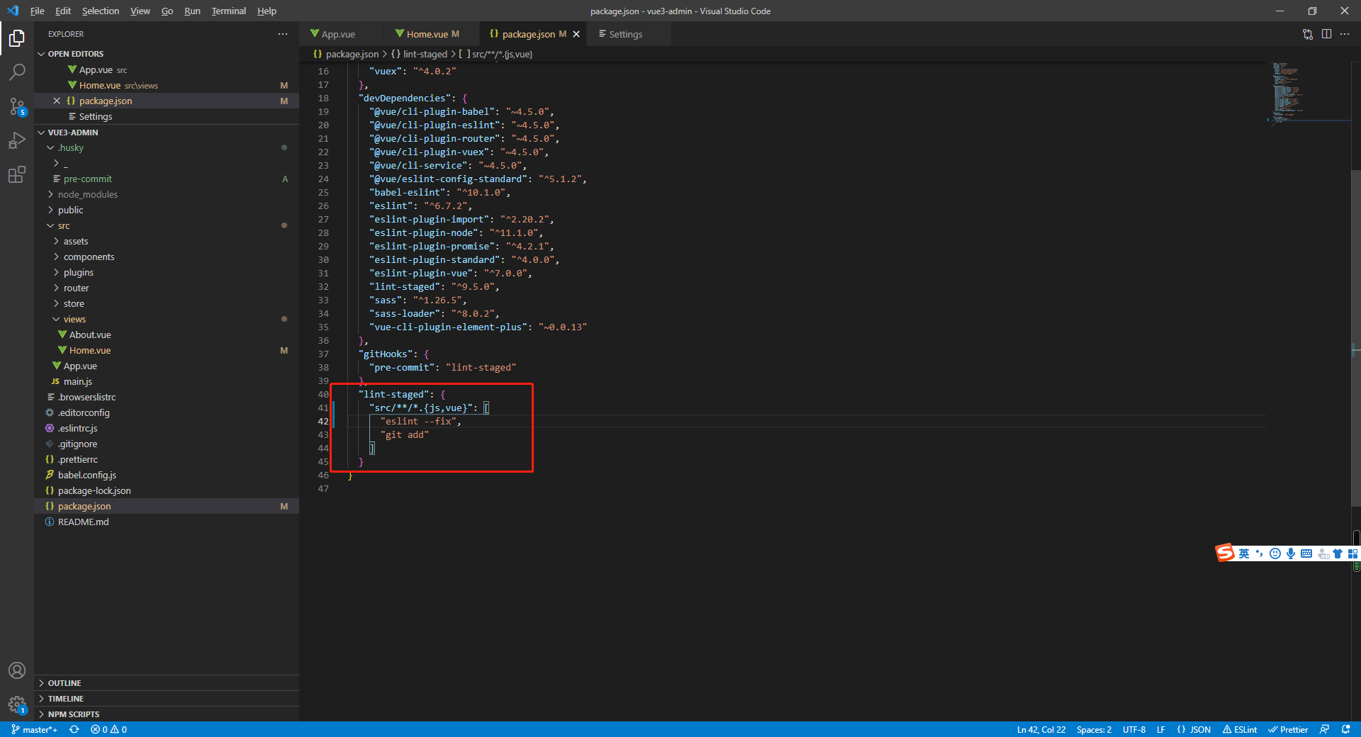Open main.js in the explorer tree
The height and width of the screenshot is (737, 1361).
(x=166, y=381)
